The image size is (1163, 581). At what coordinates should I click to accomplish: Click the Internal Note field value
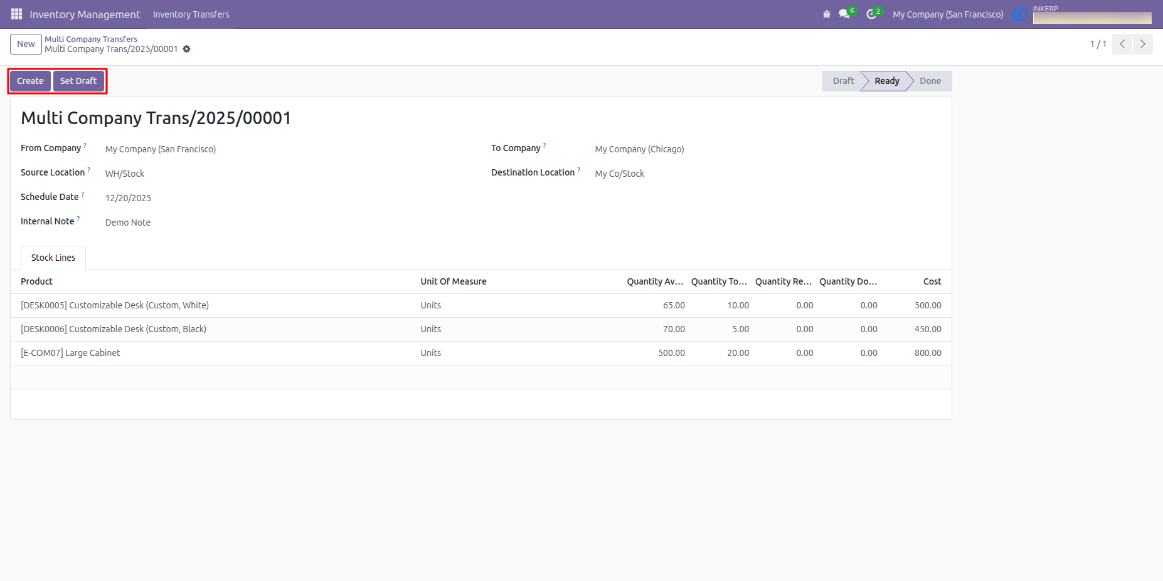(x=128, y=222)
